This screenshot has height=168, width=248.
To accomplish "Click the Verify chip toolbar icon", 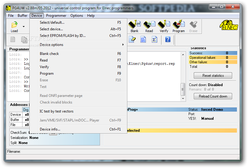I will [x=164, y=26].
